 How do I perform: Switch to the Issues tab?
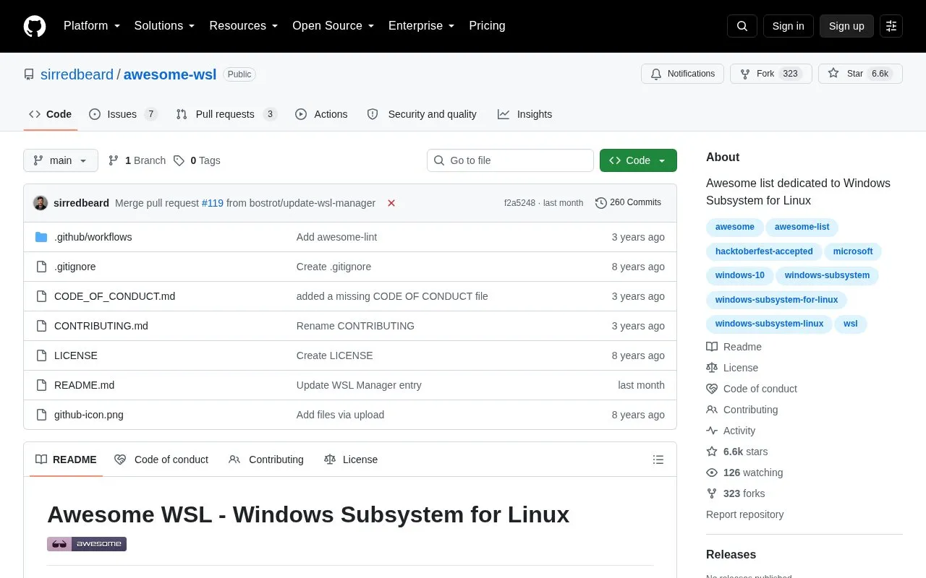pyautogui.click(x=123, y=114)
